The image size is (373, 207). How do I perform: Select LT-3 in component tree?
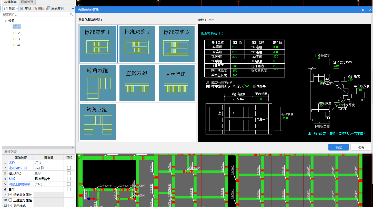click(17, 39)
